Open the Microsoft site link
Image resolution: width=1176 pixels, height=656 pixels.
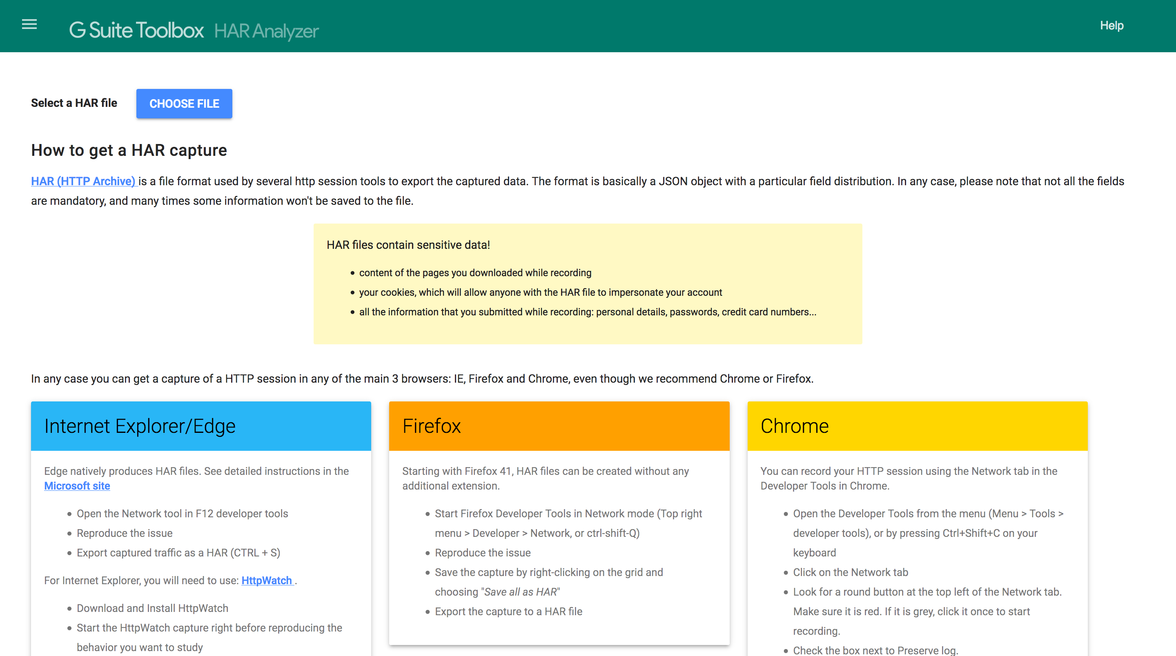click(77, 486)
